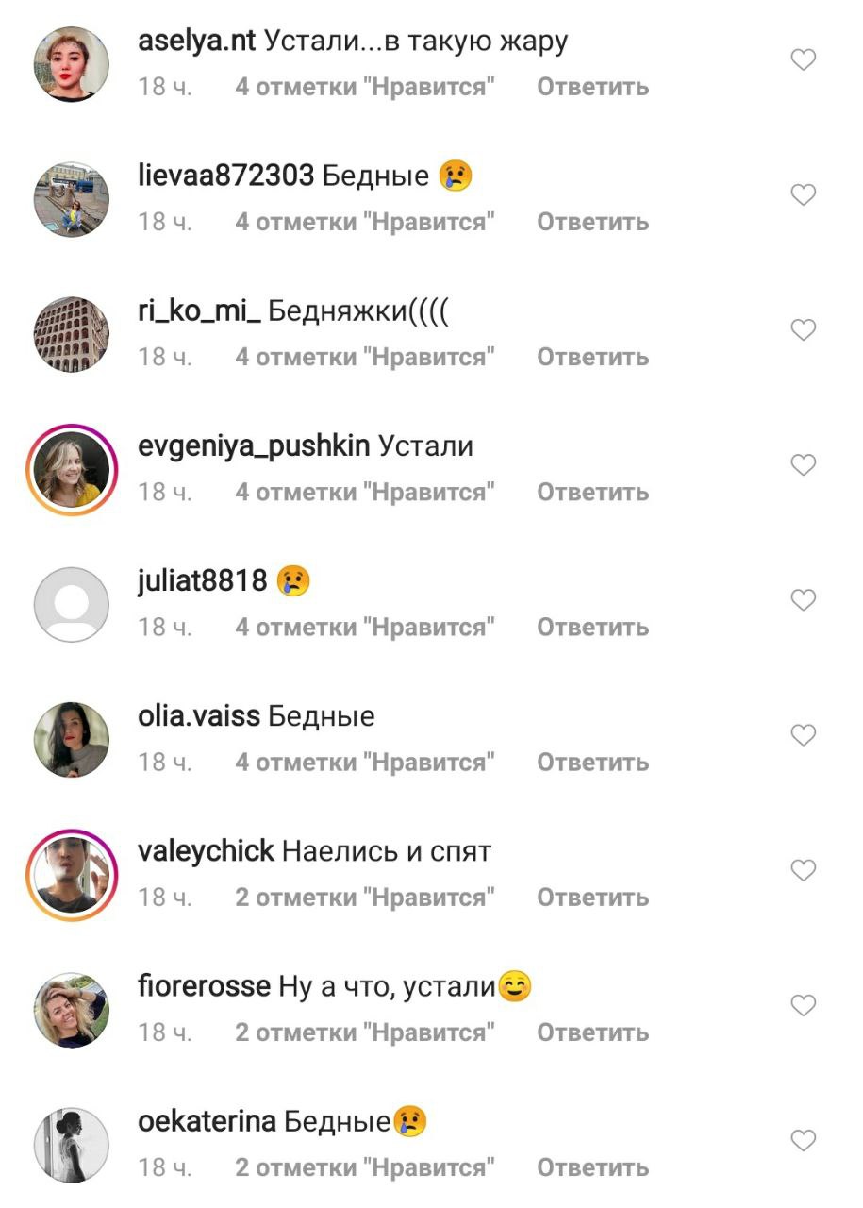The height and width of the screenshot is (1208, 863).
Task: Open the lievaa872303 username link
Action: pyautogui.click(x=225, y=176)
